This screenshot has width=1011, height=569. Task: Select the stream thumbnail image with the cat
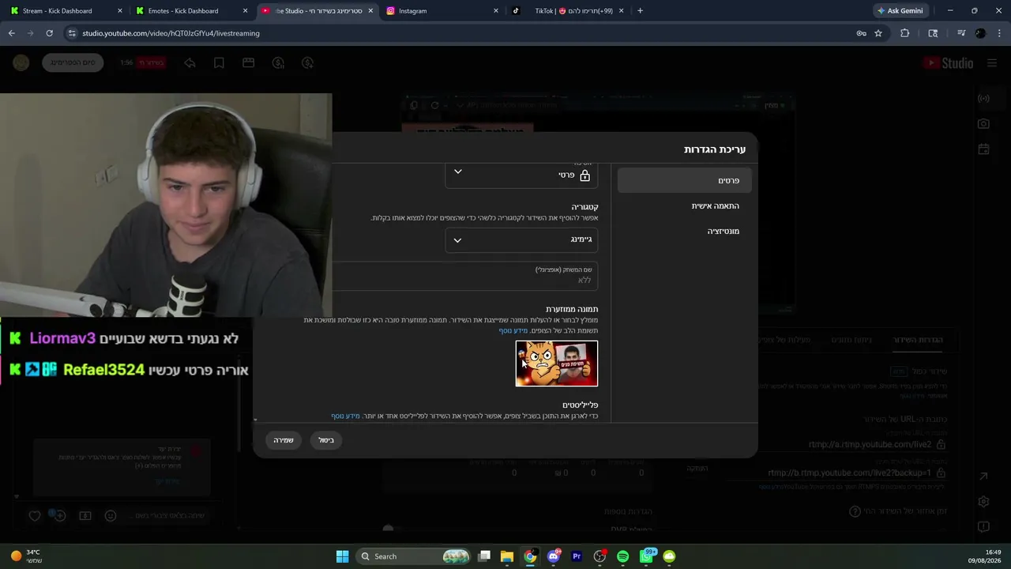point(557,364)
